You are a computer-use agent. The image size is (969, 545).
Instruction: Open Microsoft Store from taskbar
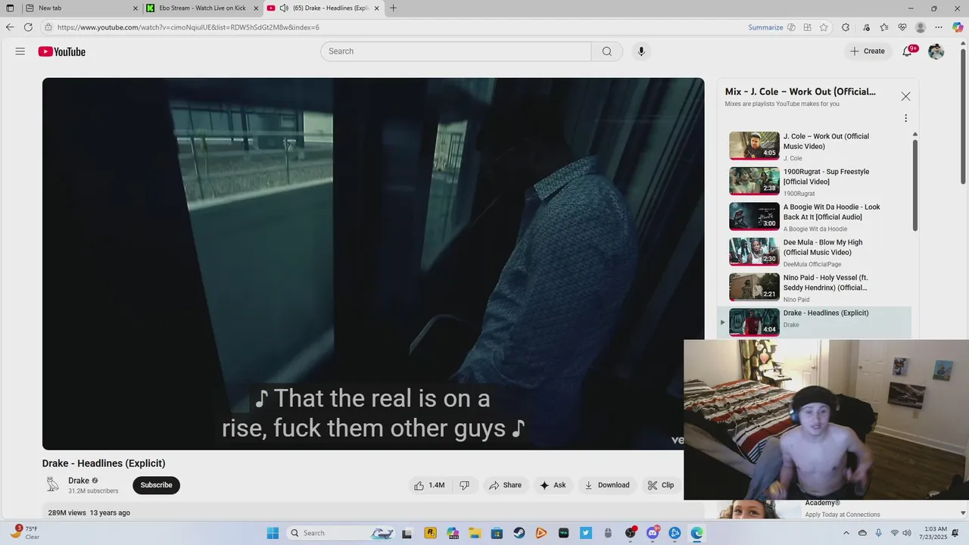(x=497, y=533)
